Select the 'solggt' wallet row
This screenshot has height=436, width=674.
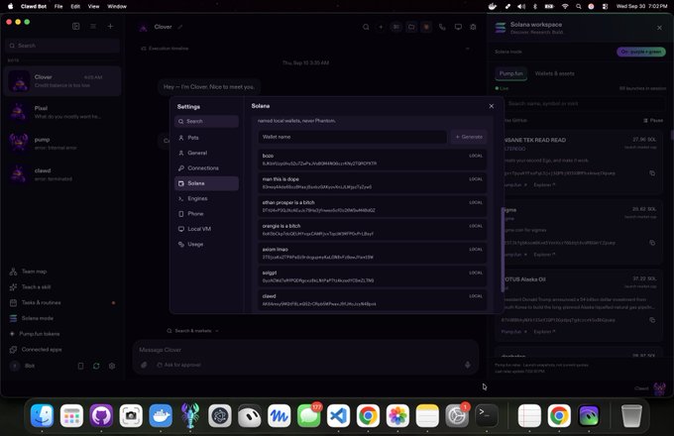(373, 276)
